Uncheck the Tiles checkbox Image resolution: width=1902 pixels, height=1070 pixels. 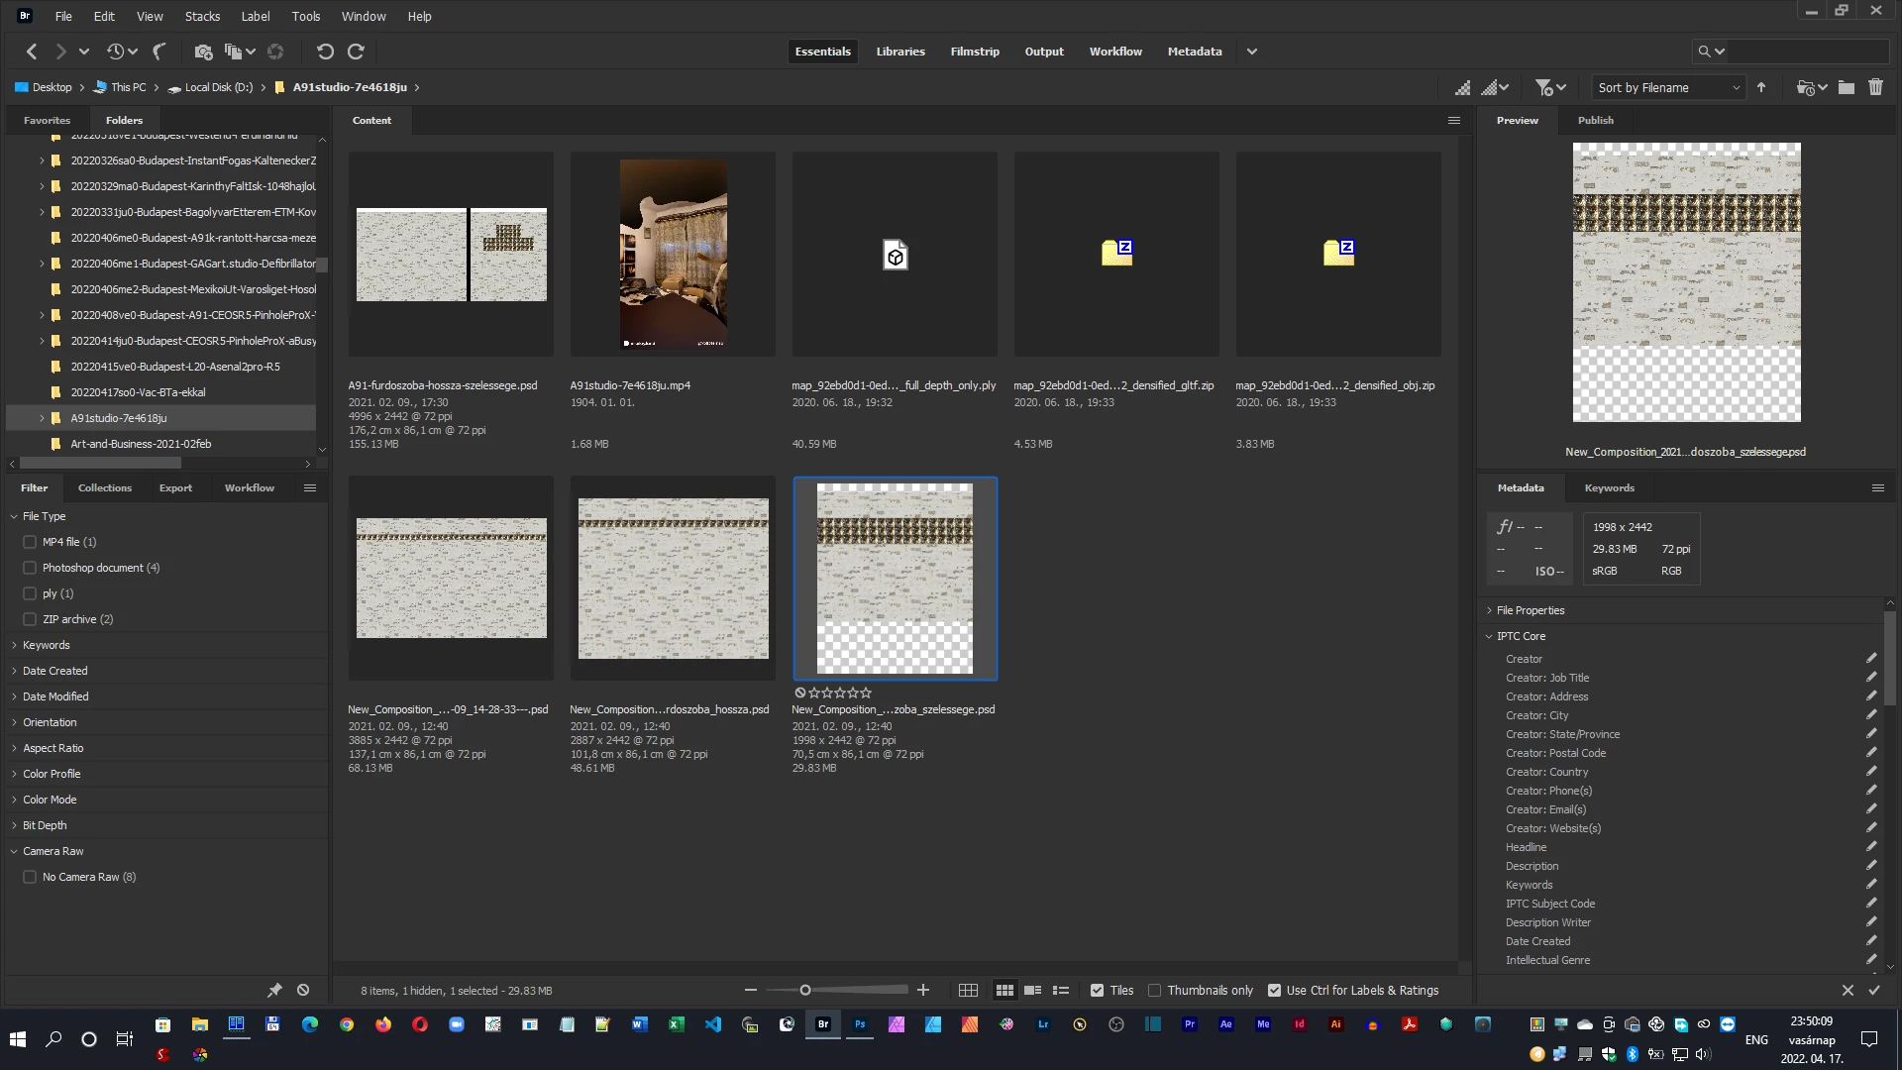(1097, 990)
